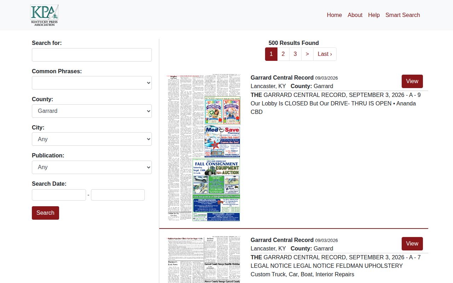The height and width of the screenshot is (283, 453).
Task: Click 'Garrard Central Record' title of A - 7 result
Action: tap(282, 240)
